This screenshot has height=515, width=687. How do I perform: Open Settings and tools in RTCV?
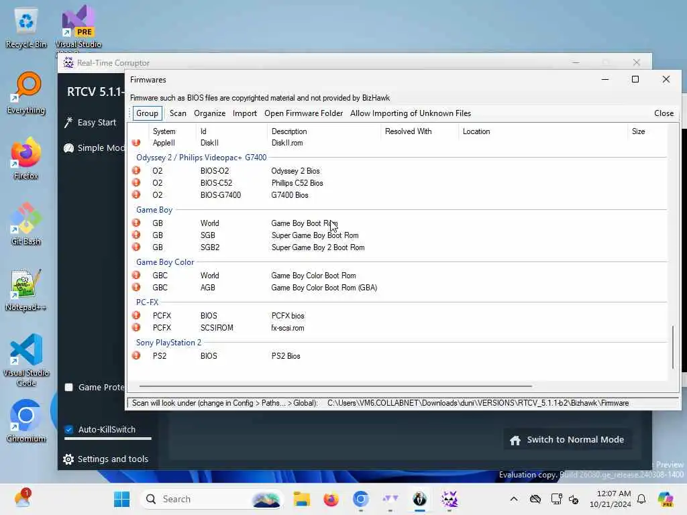[105, 459]
